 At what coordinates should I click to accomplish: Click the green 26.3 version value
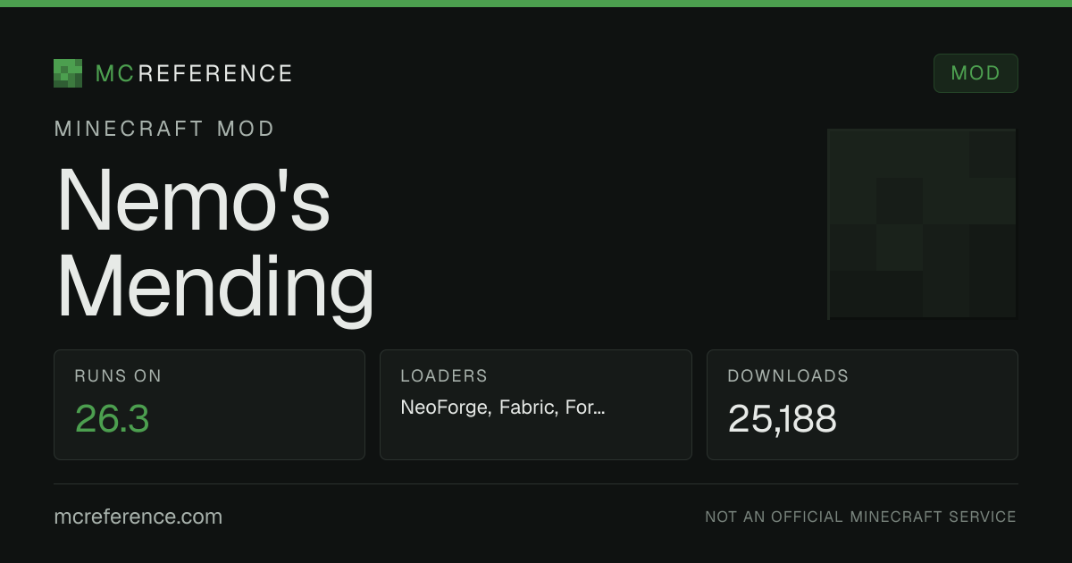click(x=112, y=418)
